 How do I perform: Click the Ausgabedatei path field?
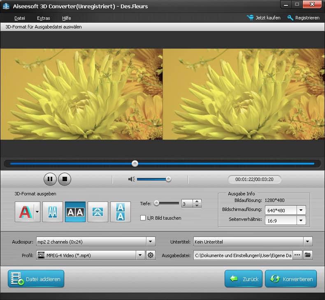[x=243, y=255]
